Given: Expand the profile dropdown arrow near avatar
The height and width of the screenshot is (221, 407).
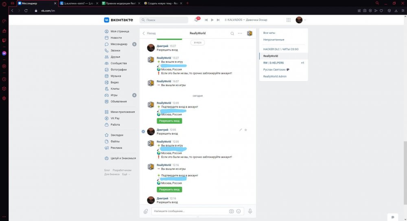Looking at the screenshot, I should (x=305, y=20).
